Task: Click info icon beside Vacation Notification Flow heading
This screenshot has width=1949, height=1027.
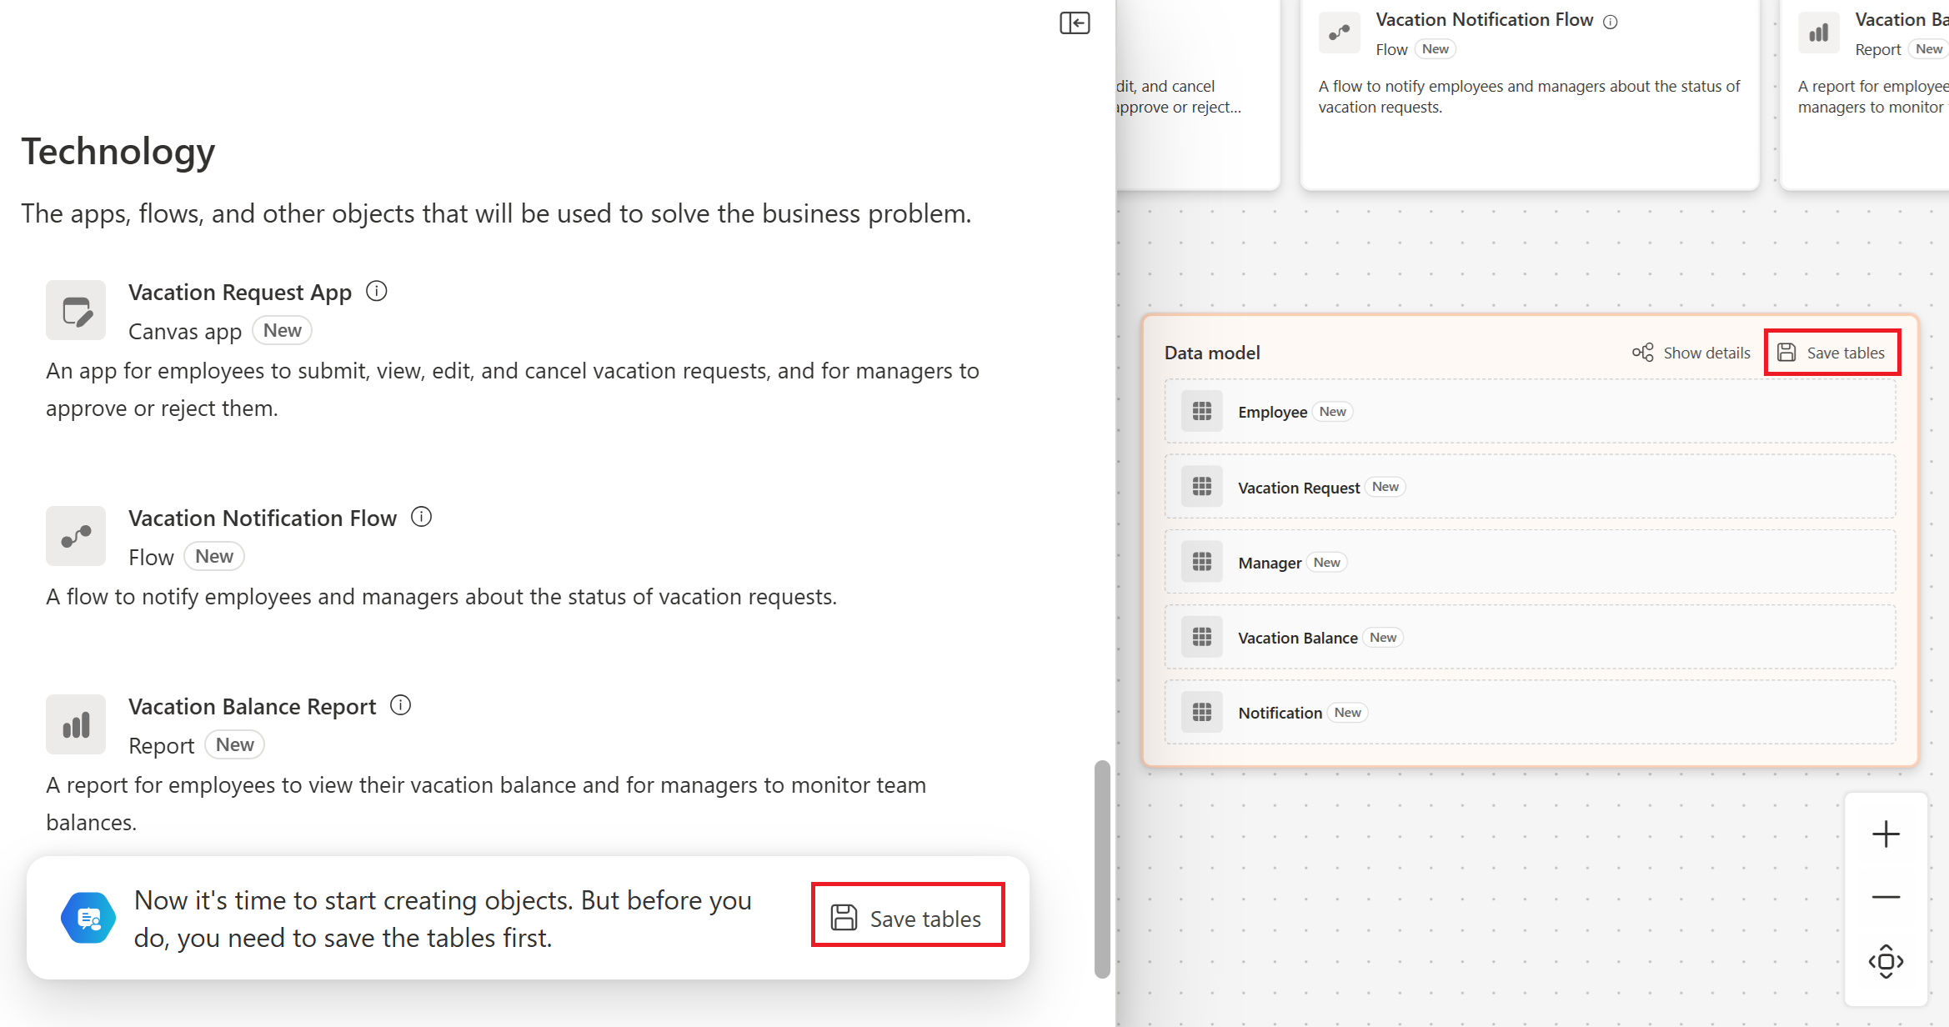Action: 422,517
